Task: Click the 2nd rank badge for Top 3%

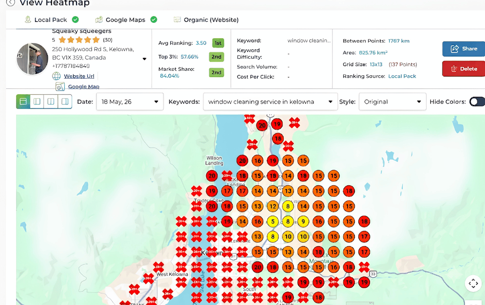Action: click(x=216, y=57)
